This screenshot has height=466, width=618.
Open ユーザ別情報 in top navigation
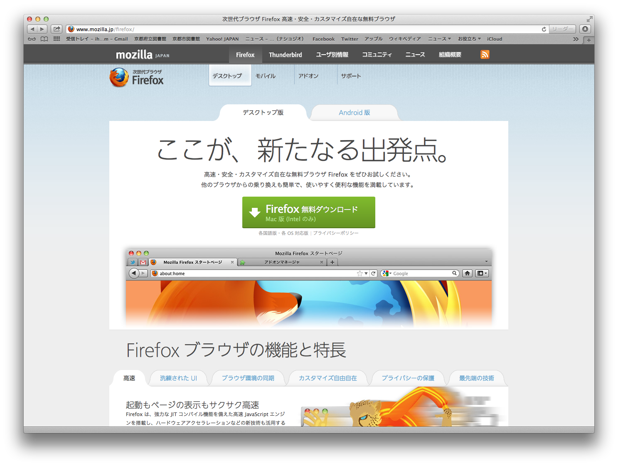(x=332, y=54)
